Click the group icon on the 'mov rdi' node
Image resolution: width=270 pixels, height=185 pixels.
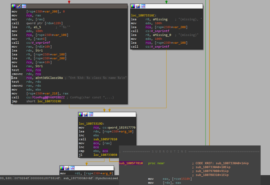73,168
